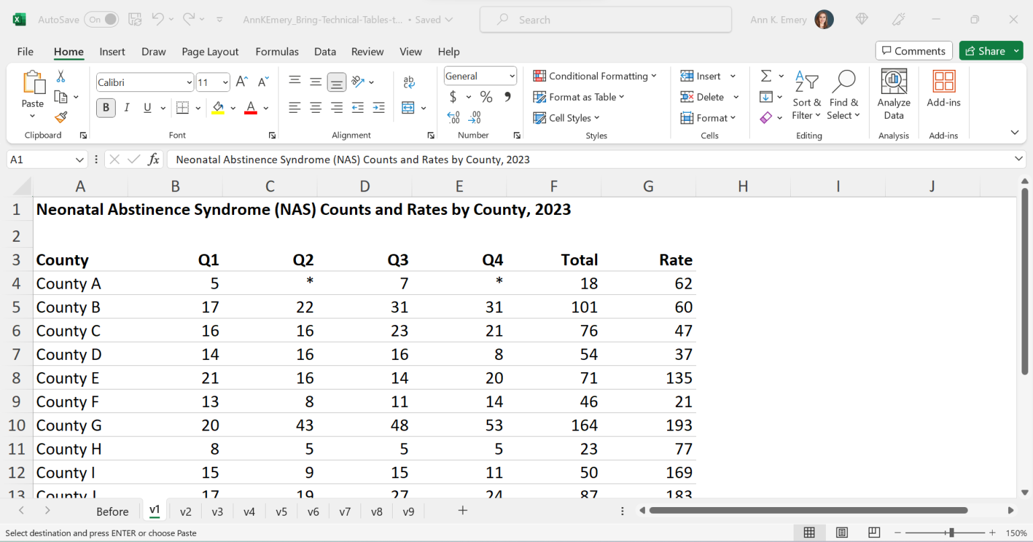This screenshot has height=542, width=1033.
Task: Open Sort & Filter options
Action: coord(806,94)
